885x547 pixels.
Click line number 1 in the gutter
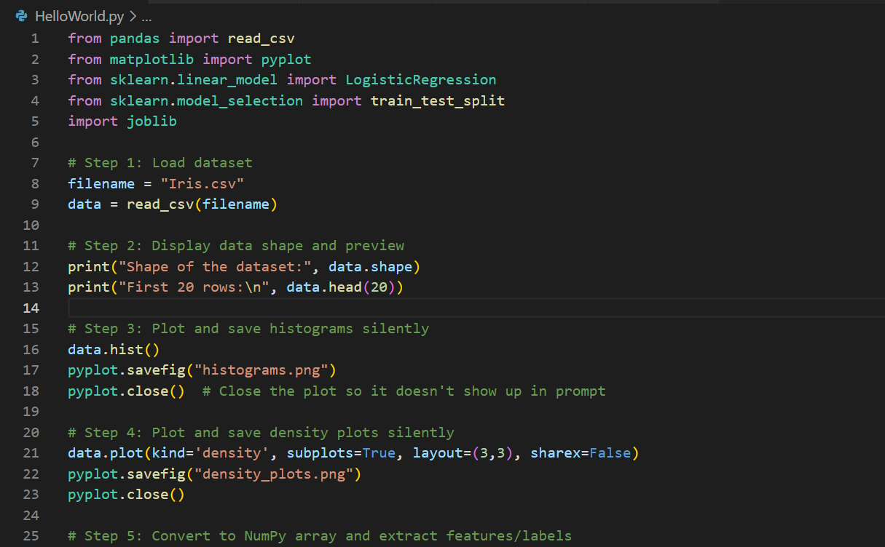click(x=35, y=39)
